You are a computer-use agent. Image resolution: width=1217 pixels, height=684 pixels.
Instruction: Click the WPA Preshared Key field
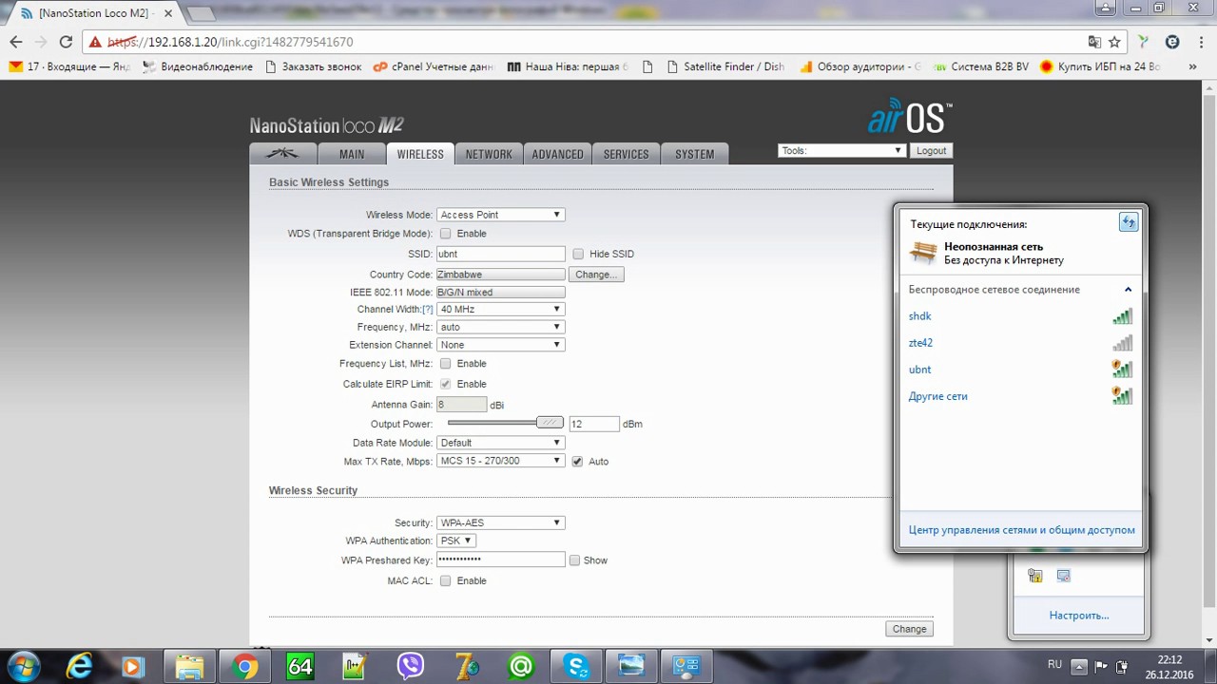coord(501,560)
